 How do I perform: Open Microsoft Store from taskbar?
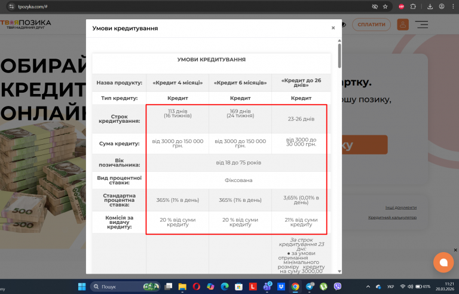coord(238,286)
